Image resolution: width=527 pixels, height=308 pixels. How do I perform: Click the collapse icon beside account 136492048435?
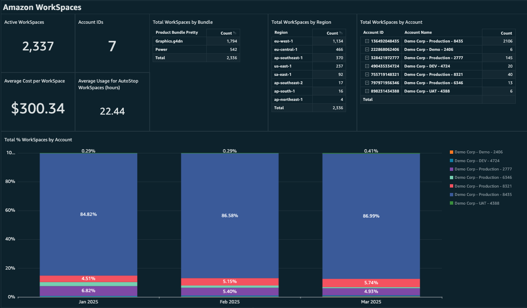click(x=367, y=41)
